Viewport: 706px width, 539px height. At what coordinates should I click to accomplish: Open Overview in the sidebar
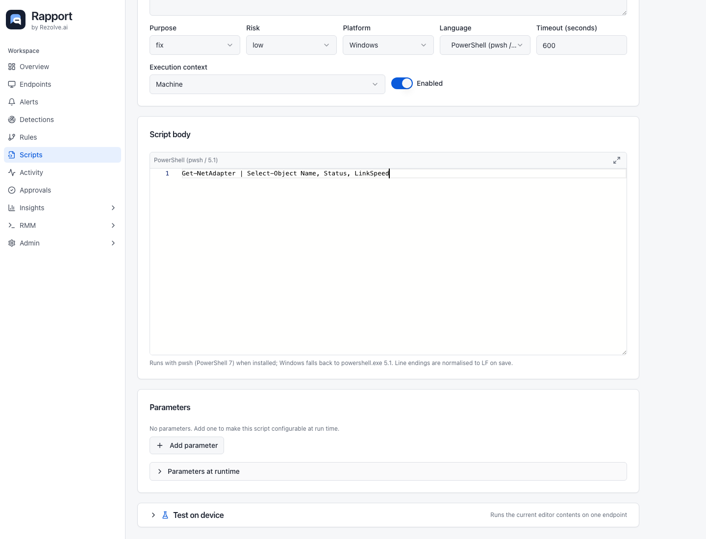pos(62,67)
